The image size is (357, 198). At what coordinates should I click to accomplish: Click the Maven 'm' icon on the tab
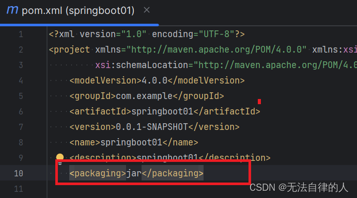12,10
